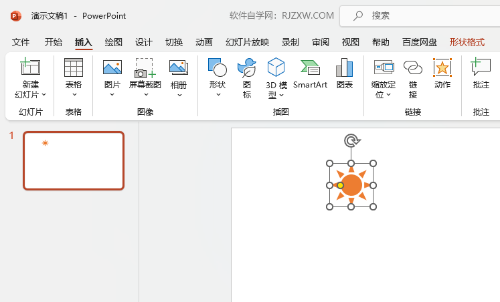Open the Review tab

321,42
